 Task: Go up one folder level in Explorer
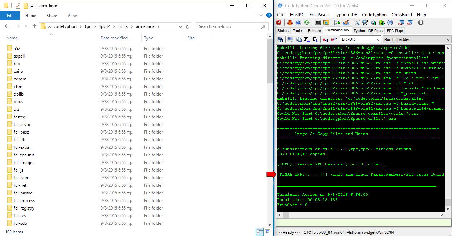coord(34,26)
